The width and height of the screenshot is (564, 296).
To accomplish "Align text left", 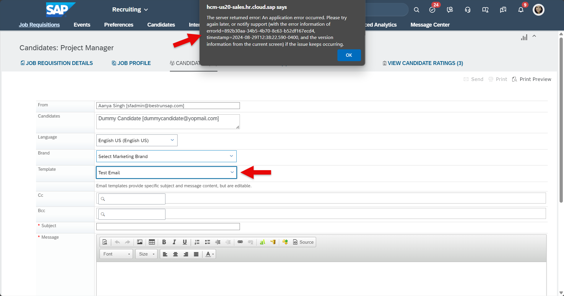I will [x=165, y=254].
